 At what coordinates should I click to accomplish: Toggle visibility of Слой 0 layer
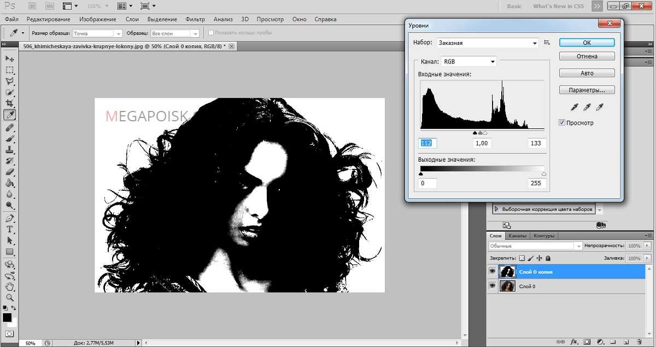[x=493, y=286]
